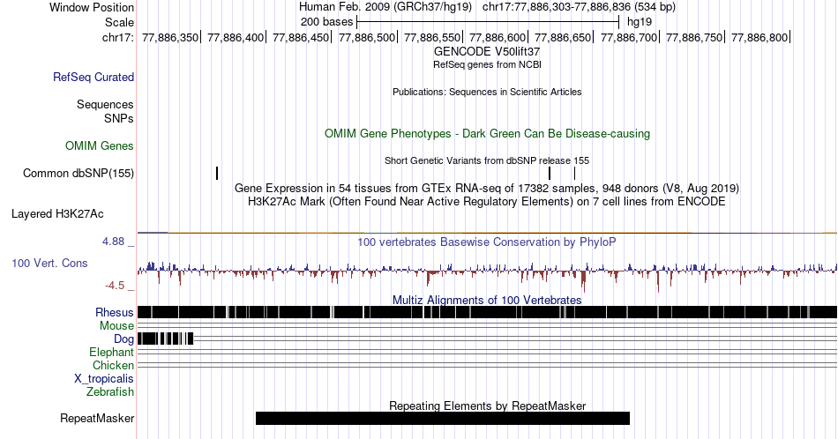The height and width of the screenshot is (439, 838).
Task: Click the 100 Vert. Cons label
Action: pyautogui.click(x=49, y=263)
